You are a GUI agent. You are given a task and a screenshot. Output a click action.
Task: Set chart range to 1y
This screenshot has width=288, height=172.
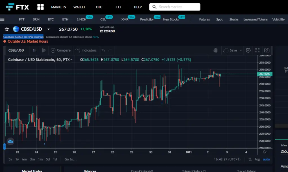coord(17,159)
